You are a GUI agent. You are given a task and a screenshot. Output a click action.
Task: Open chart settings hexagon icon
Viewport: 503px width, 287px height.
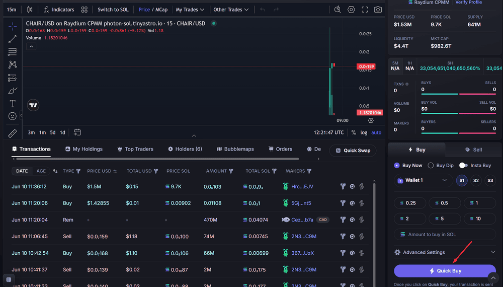[x=351, y=10]
